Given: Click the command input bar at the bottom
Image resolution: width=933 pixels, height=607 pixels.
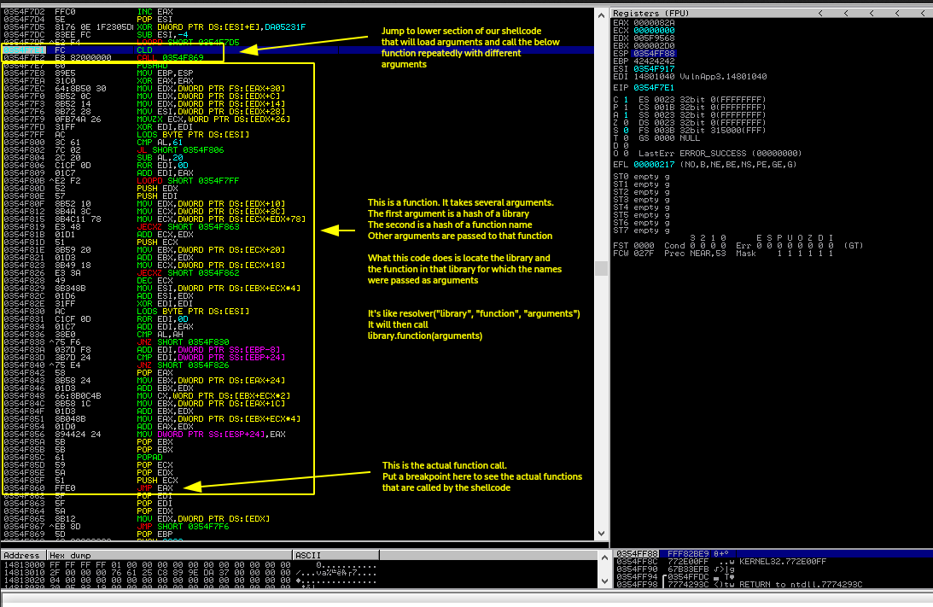Looking at the screenshot, I should [466, 598].
